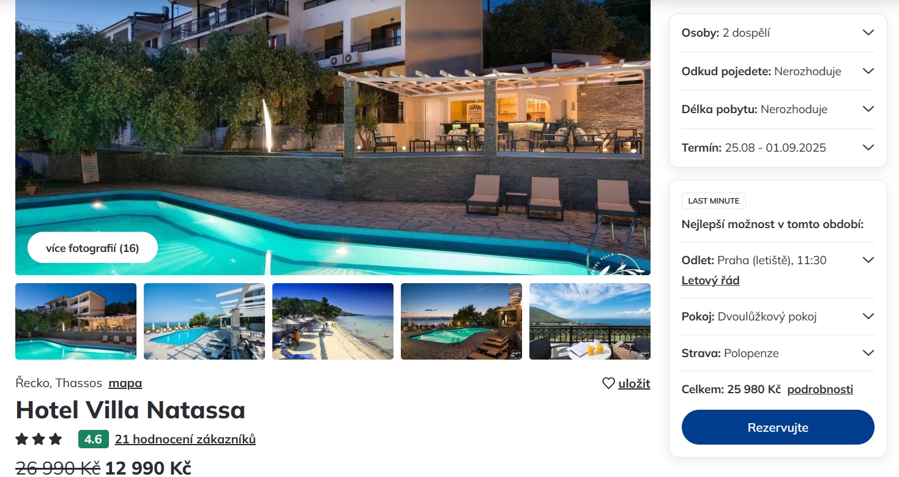Open více fotografií (16) gallery button
899x477 pixels.
92,248
